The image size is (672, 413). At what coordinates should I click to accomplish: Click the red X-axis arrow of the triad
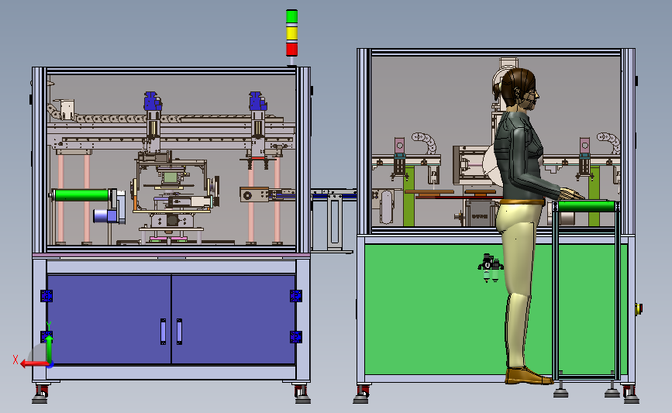click(x=34, y=364)
